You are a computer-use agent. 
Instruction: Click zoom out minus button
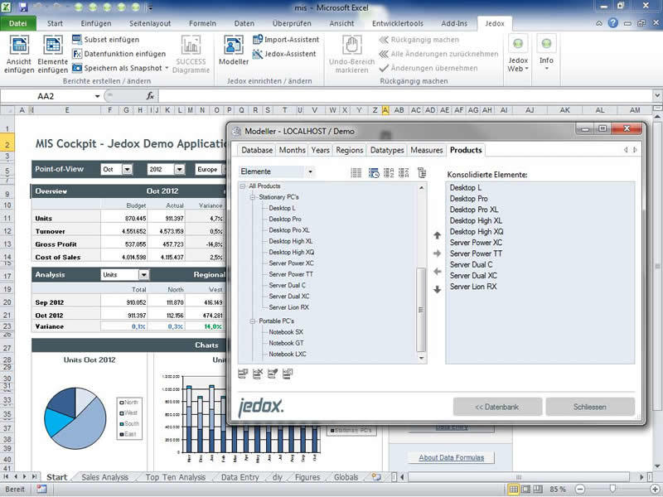tap(580, 490)
